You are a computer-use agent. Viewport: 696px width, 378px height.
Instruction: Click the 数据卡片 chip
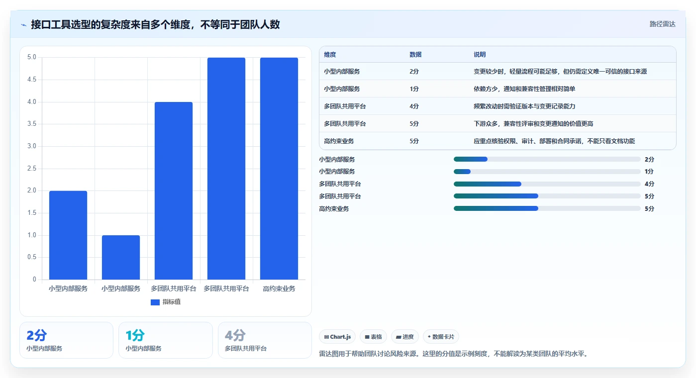tap(441, 337)
